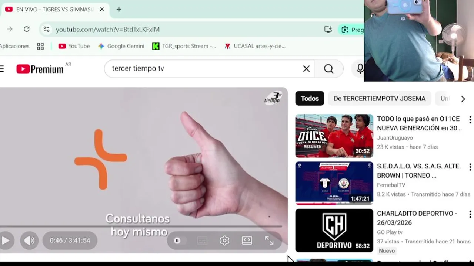Run the search with magnifier button
This screenshot has width=474, height=266.
[x=328, y=69]
